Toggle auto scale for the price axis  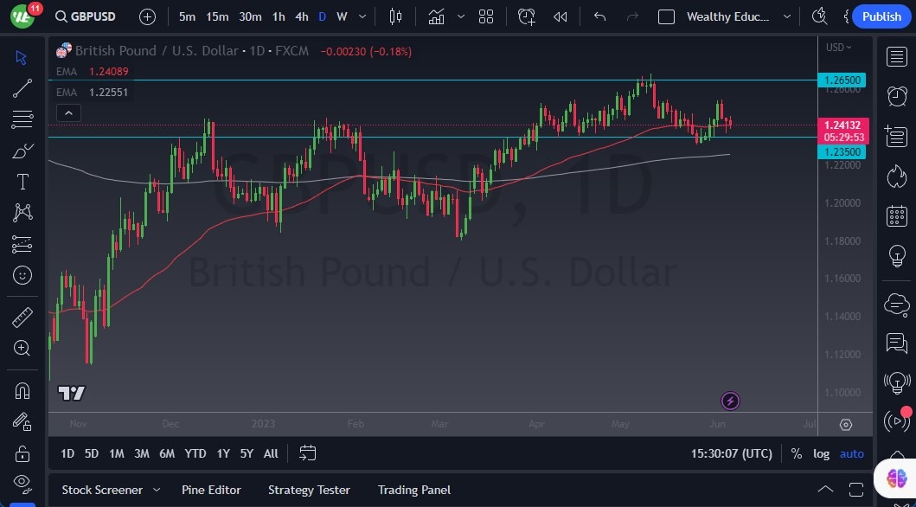pos(851,453)
